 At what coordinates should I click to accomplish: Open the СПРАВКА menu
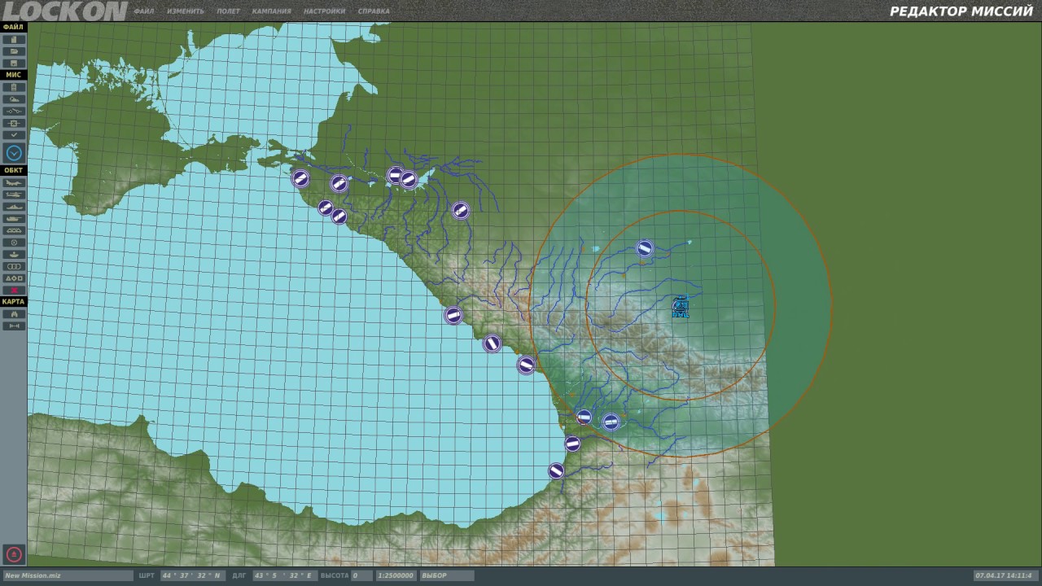374,11
